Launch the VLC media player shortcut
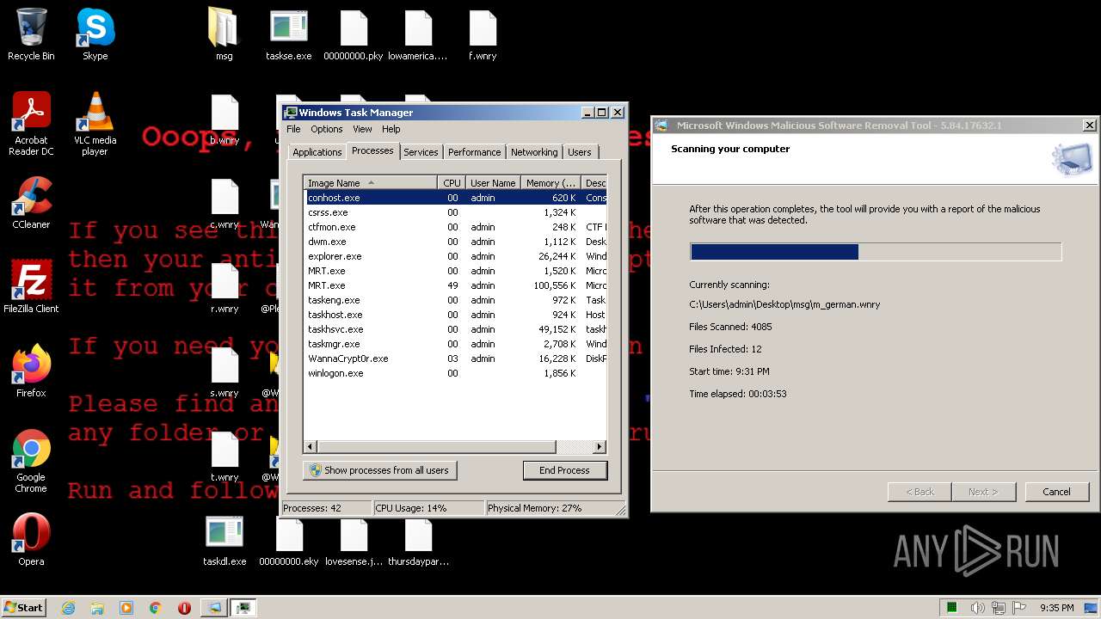Screen dimensions: 1101x619 point(95,124)
